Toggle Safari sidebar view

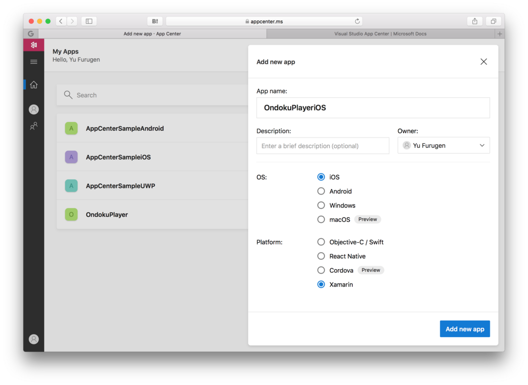pos(89,21)
